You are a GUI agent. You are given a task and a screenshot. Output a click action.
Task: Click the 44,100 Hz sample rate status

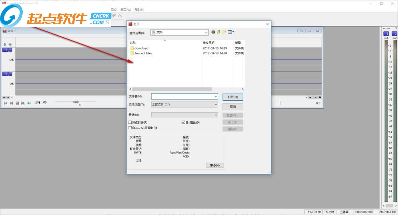tap(314, 212)
